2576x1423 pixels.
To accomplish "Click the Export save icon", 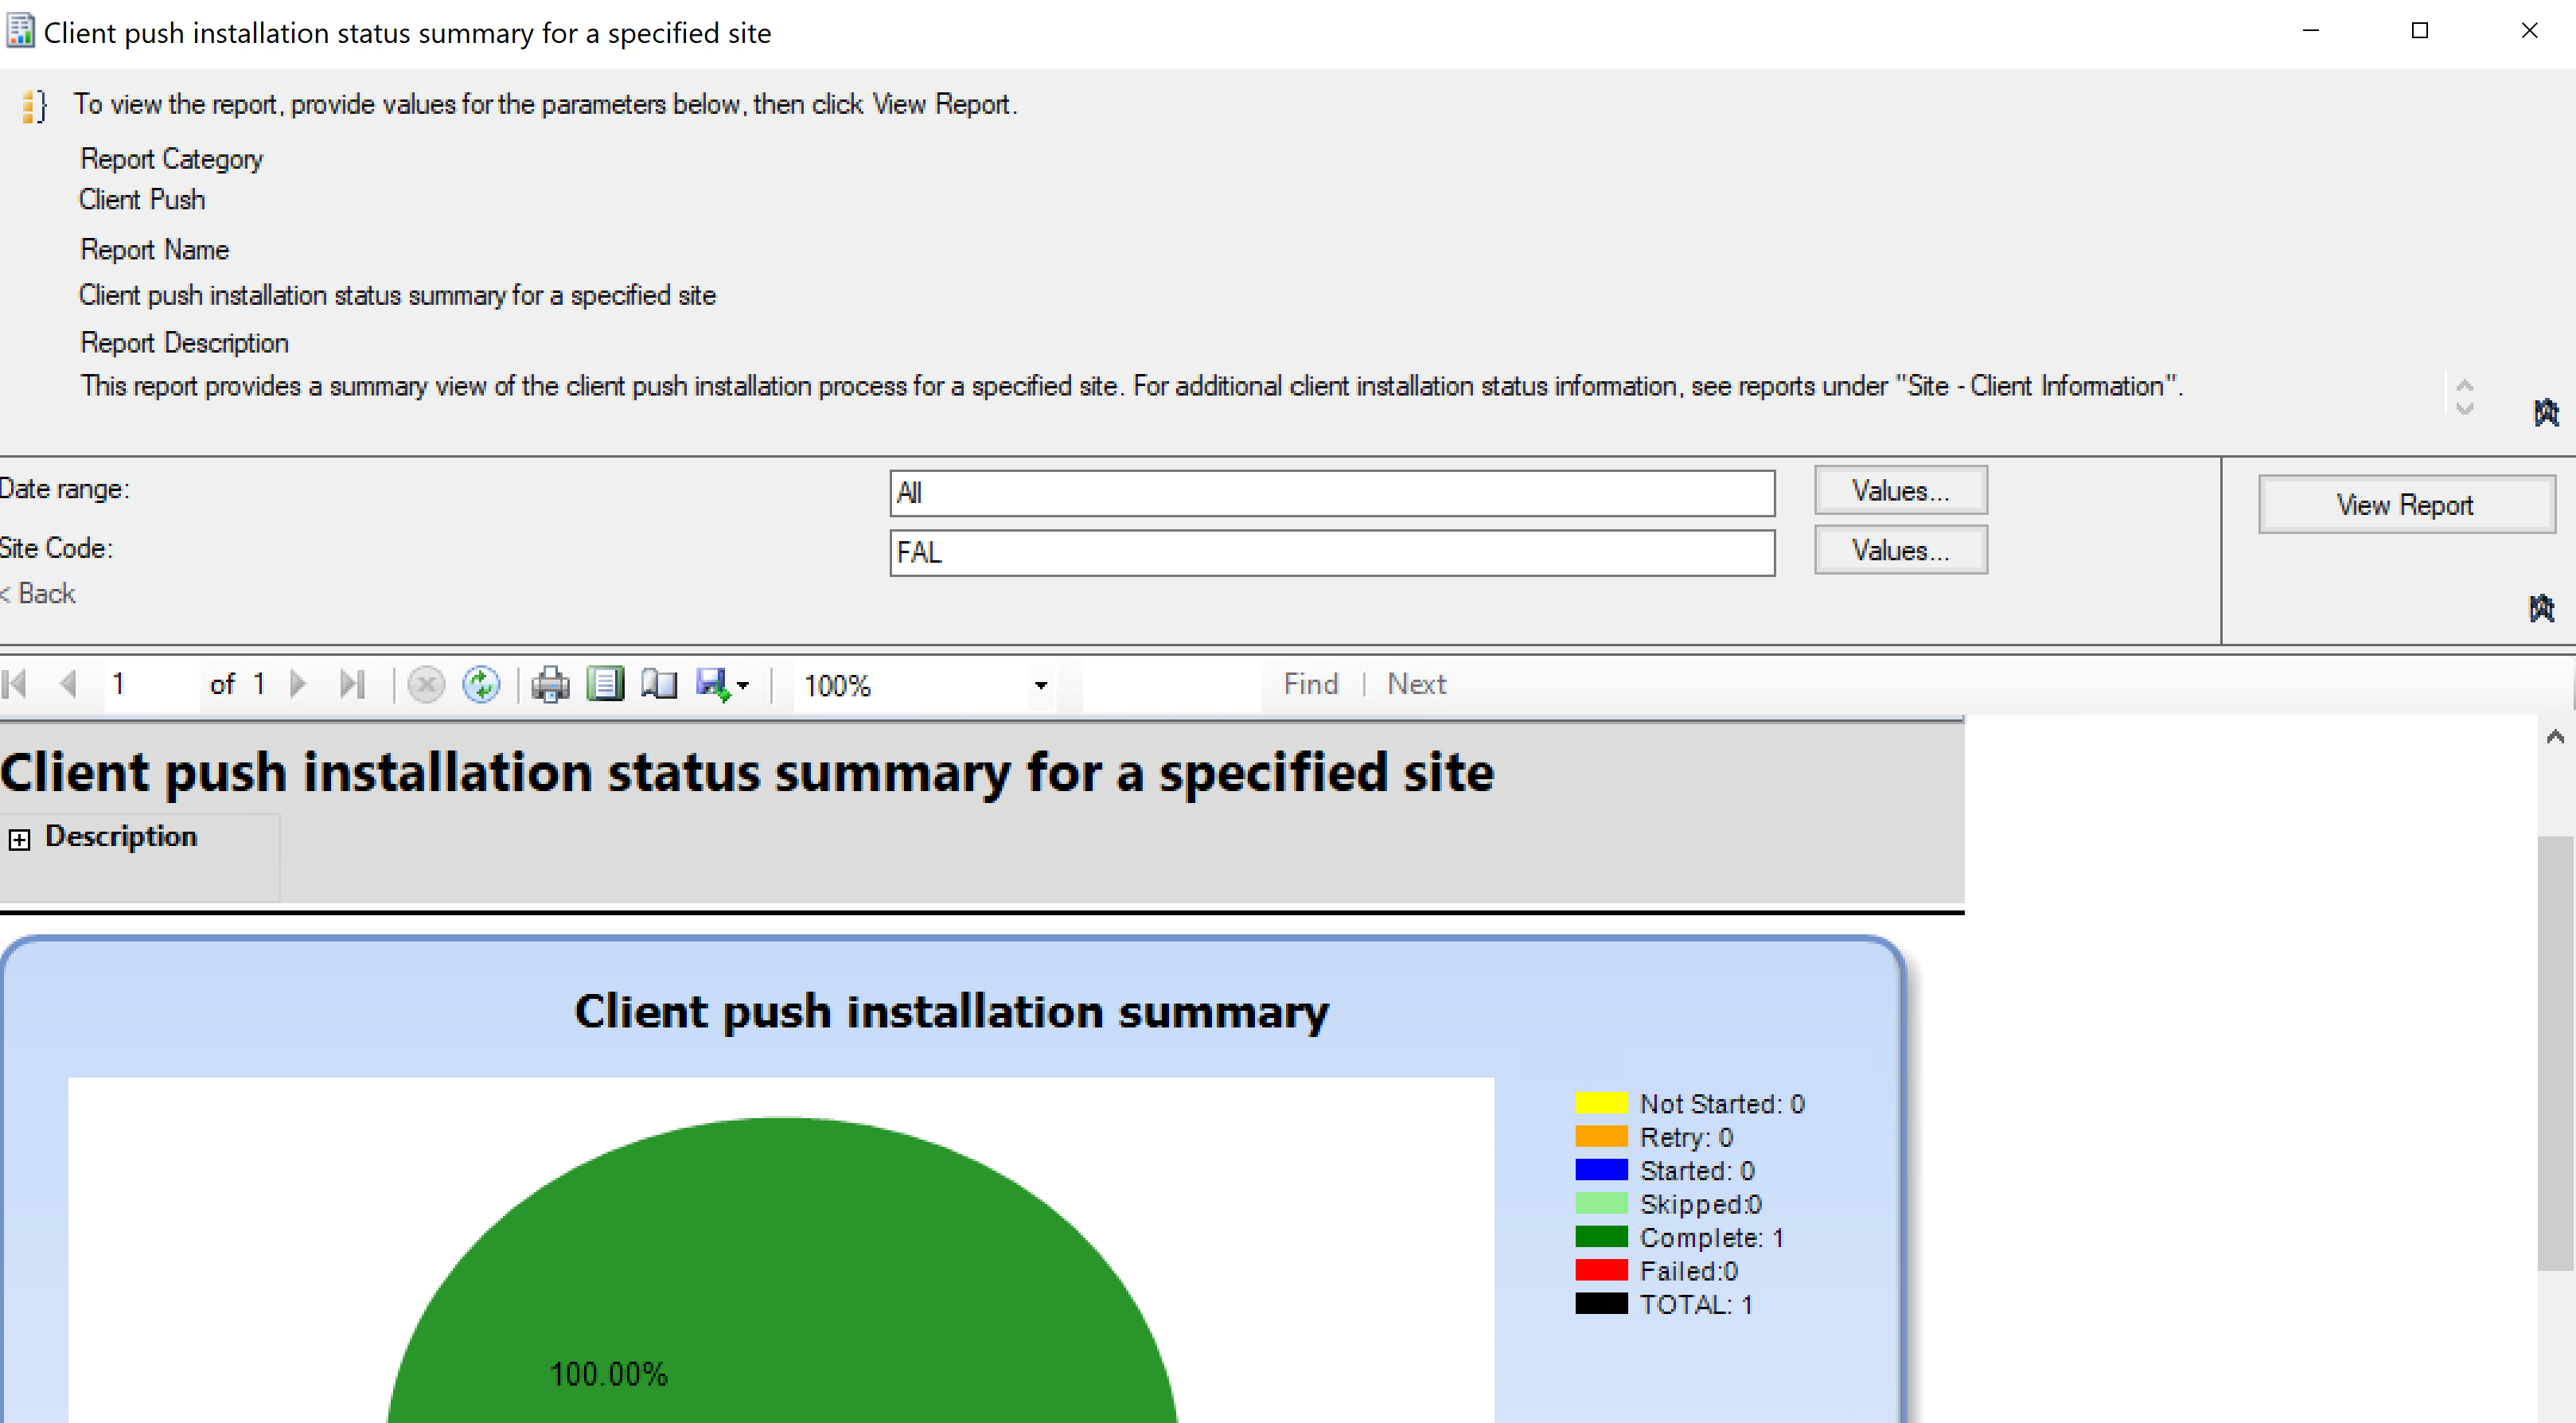I will tap(712, 685).
